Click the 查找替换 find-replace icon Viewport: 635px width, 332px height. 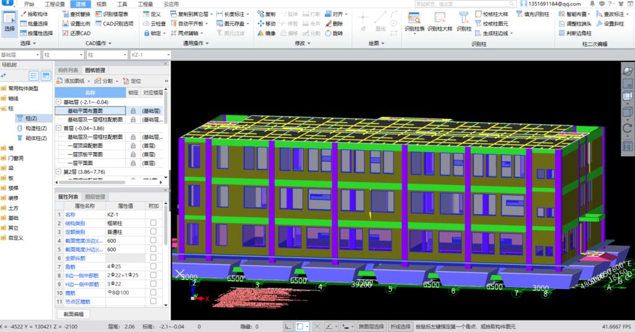(x=66, y=14)
